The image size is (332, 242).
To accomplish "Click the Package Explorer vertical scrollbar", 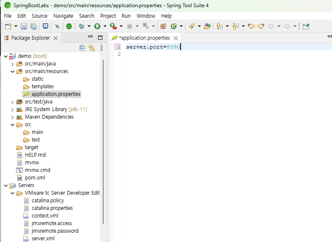I will click(103, 141).
